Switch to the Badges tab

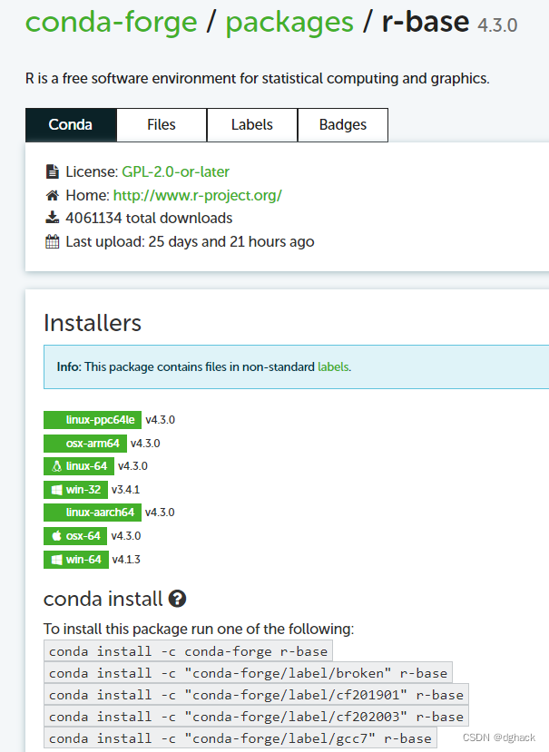[342, 124]
